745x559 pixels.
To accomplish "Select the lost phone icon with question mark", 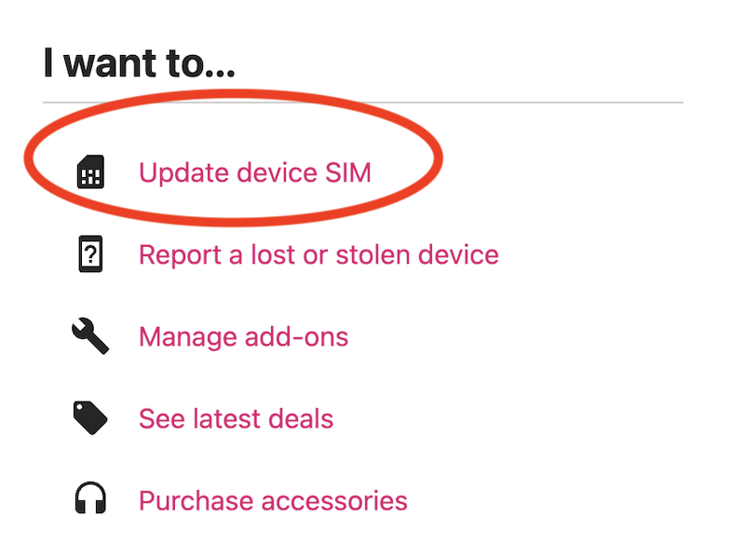I will point(90,254).
